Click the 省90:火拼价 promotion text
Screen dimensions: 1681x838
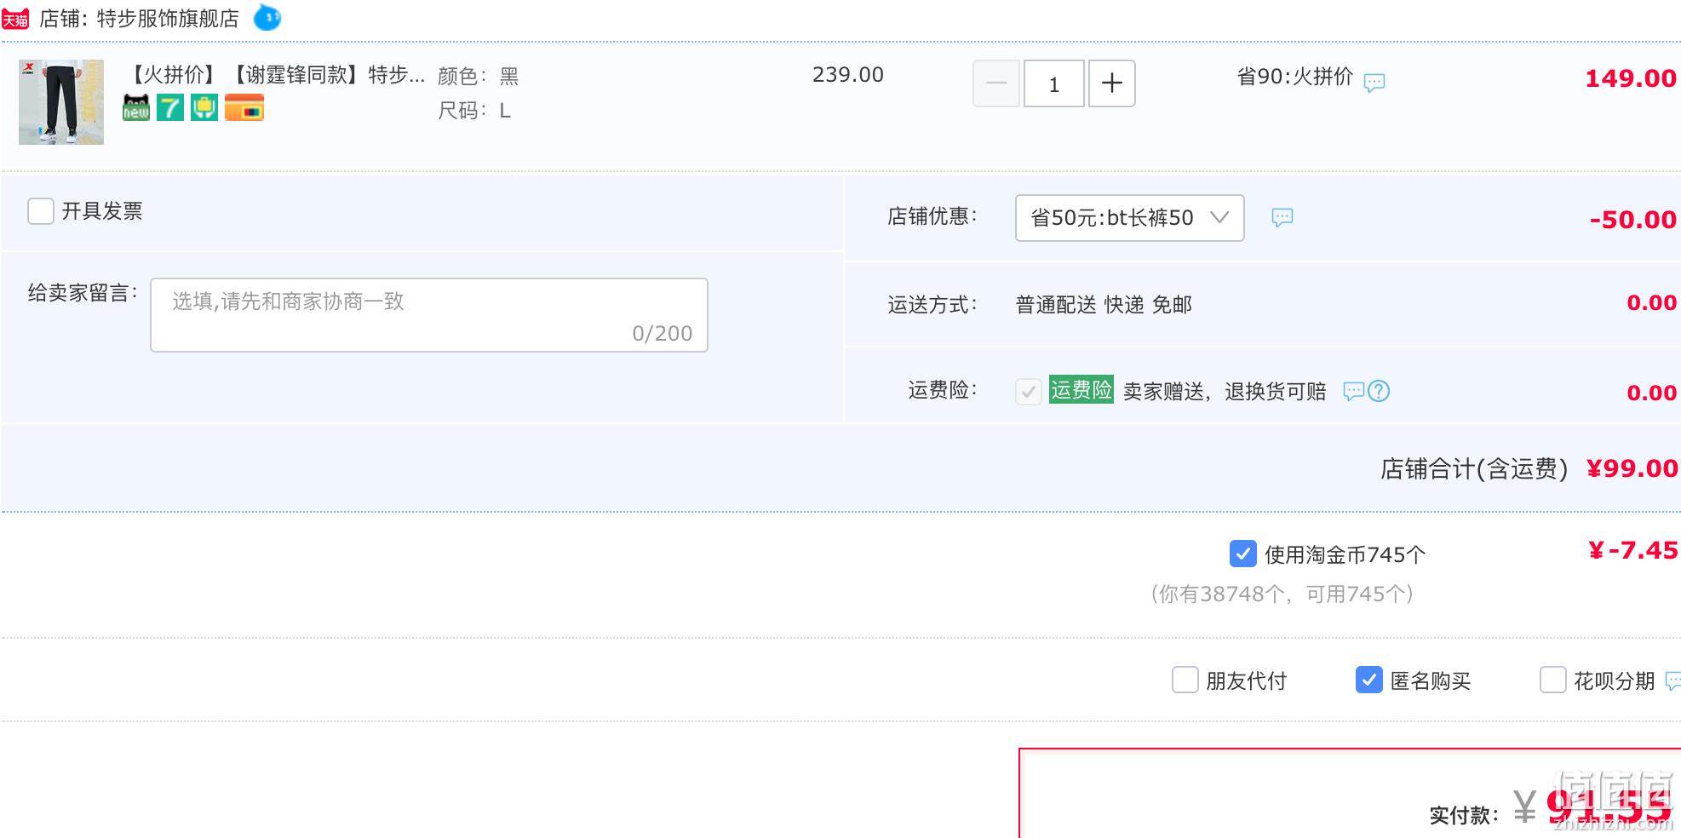tap(1295, 77)
